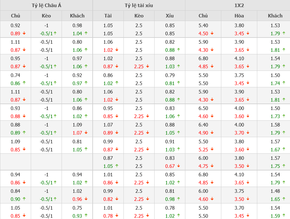Click the red down arrow next to 1.07
This screenshot has height=219, width=290.
[86, 133]
